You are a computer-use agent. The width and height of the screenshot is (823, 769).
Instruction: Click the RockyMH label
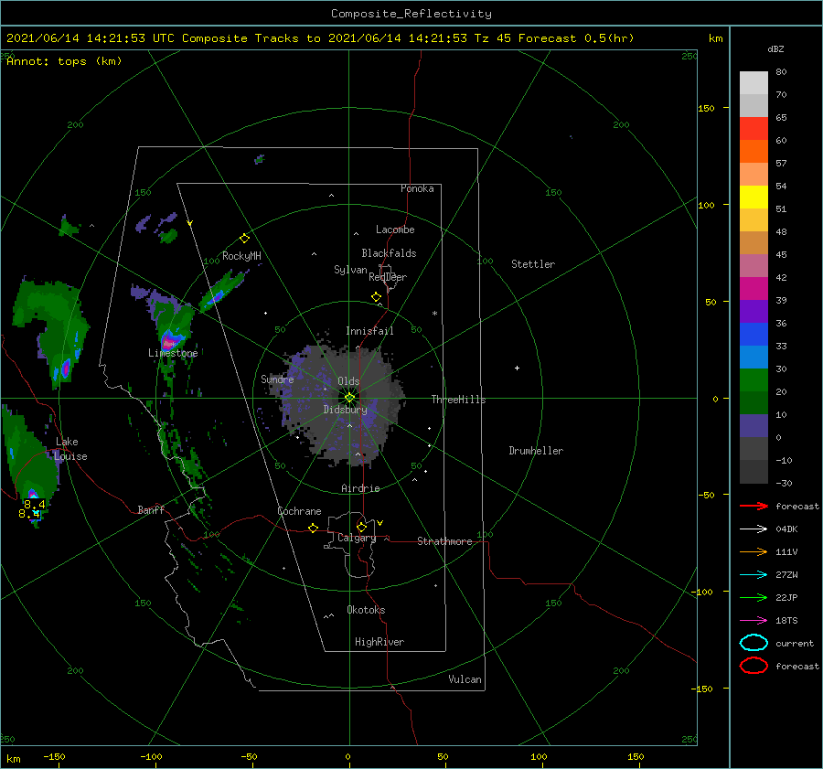[241, 256]
